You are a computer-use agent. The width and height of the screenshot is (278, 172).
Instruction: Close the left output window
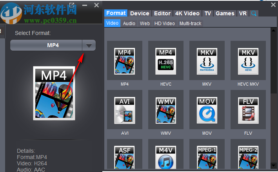click(x=96, y=5)
